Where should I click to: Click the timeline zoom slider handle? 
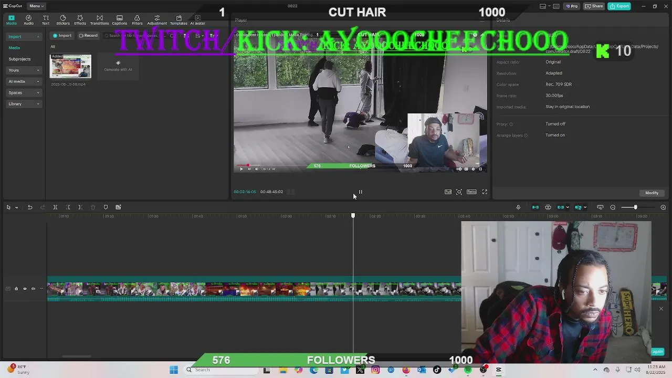635,207
